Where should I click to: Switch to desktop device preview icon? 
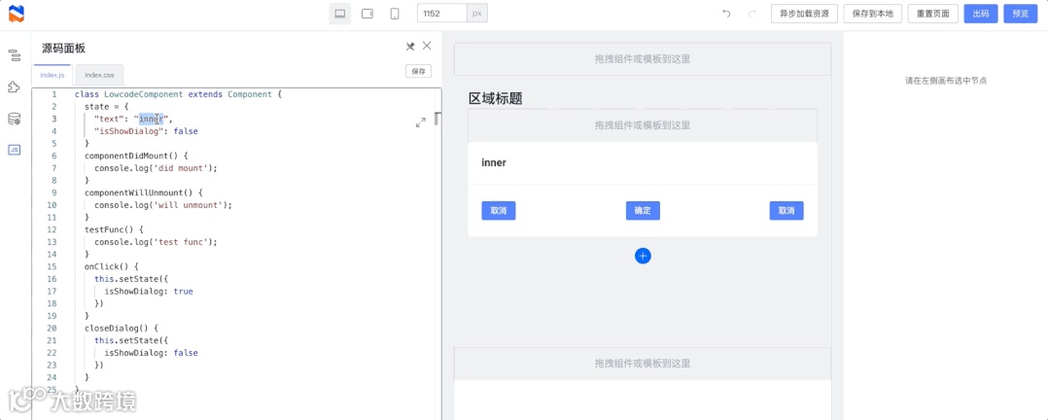tap(339, 14)
